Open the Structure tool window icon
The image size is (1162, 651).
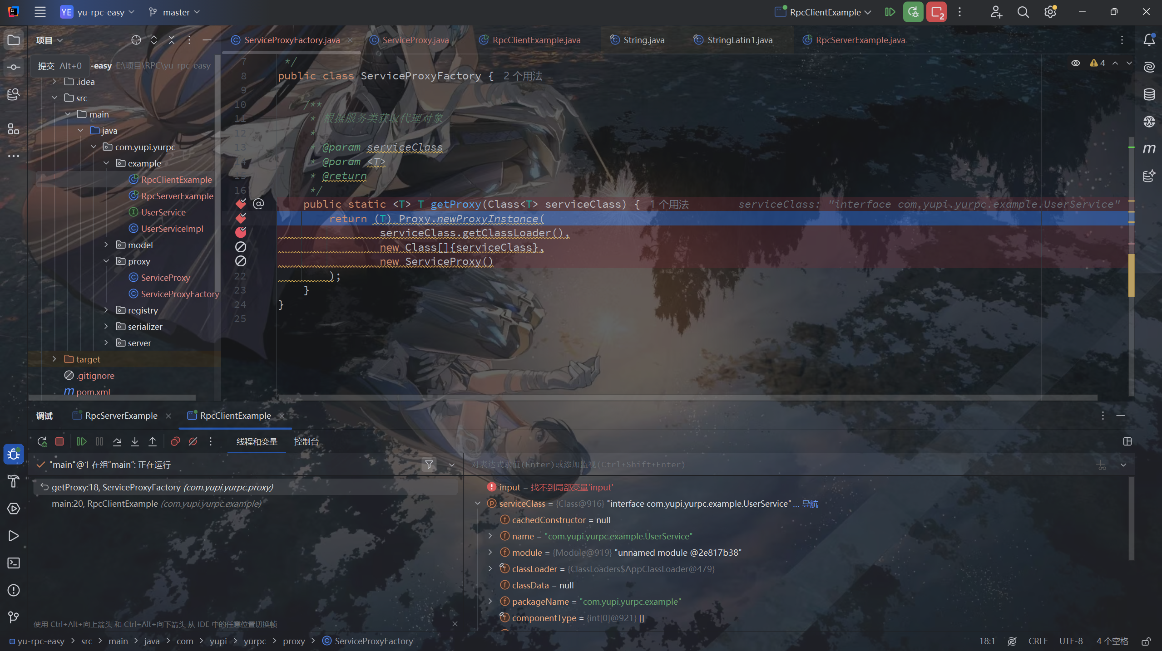pos(14,129)
